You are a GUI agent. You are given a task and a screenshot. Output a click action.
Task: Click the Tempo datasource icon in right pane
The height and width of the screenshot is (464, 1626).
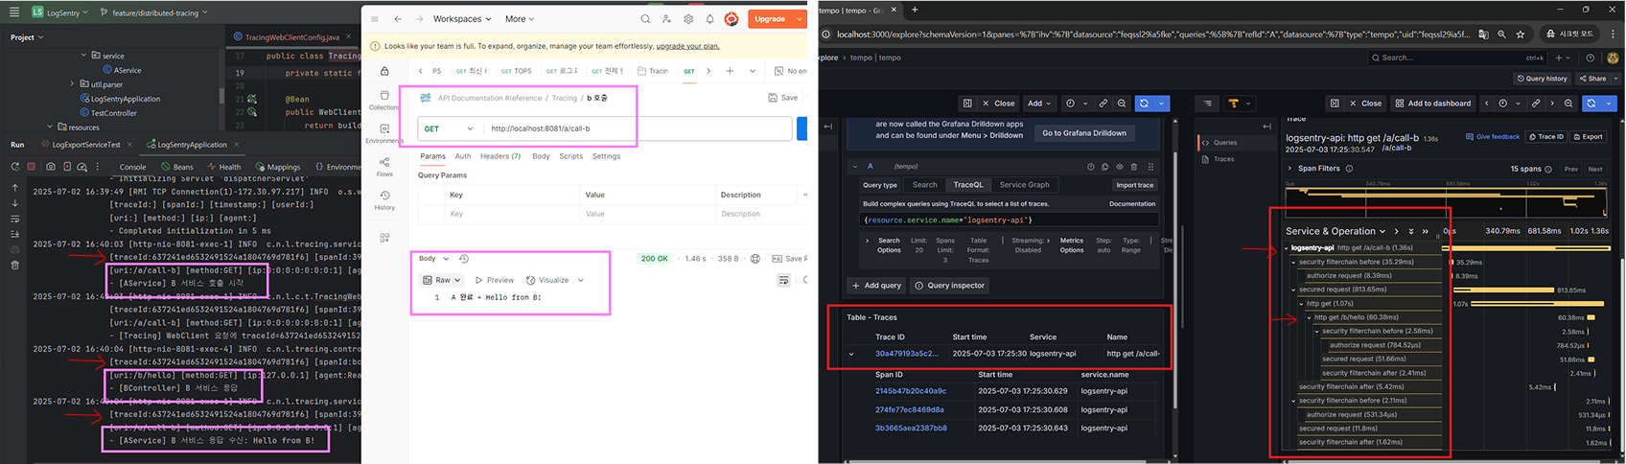pyautogui.click(x=1234, y=103)
